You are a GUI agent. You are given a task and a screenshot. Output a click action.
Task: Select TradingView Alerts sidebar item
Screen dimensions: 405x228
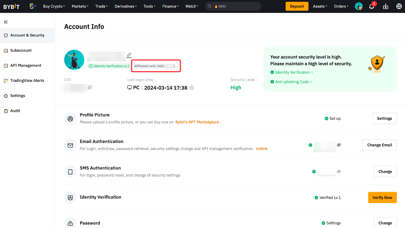[27, 81]
